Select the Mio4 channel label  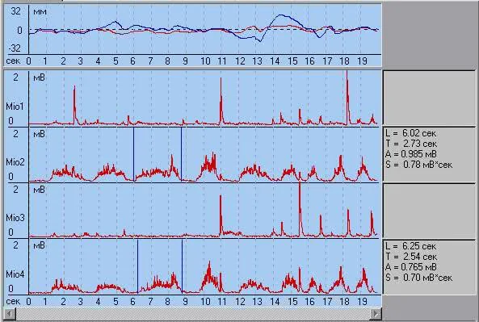[15, 274]
